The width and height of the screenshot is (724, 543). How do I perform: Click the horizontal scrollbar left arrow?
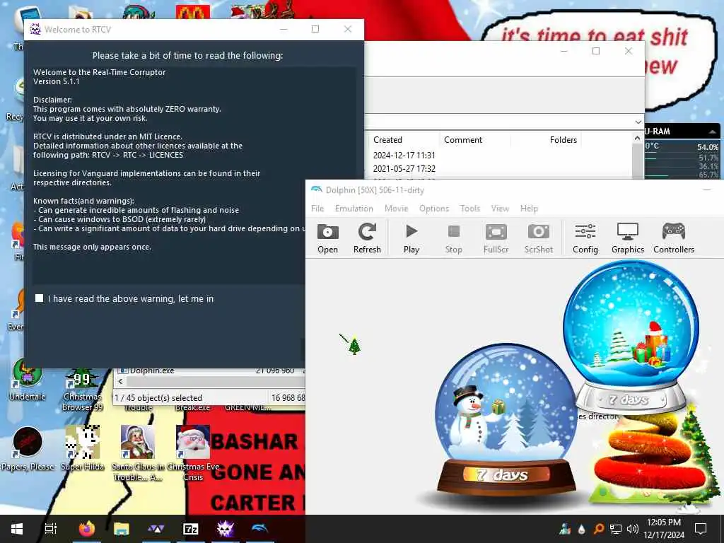(x=120, y=381)
